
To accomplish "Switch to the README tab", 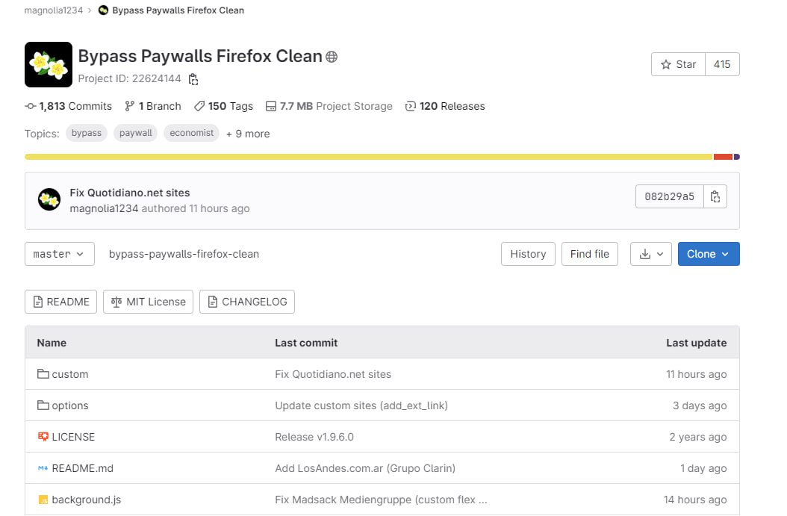I will 60,302.
